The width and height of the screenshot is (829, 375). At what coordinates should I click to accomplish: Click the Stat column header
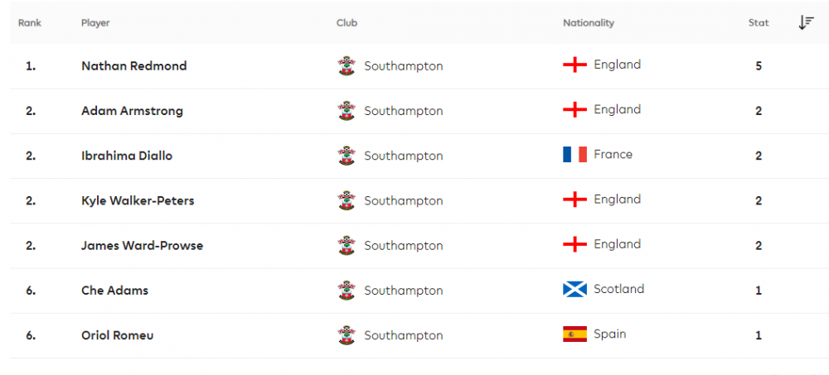click(x=759, y=23)
